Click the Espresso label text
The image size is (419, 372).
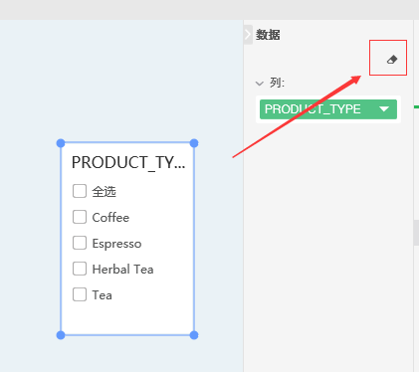point(116,244)
